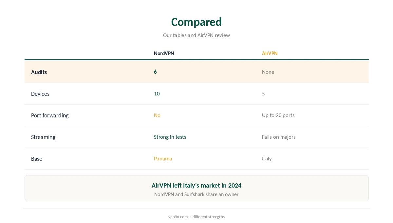
Task: Click NordVPN's audits value "6"
Action: [x=155, y=72]
